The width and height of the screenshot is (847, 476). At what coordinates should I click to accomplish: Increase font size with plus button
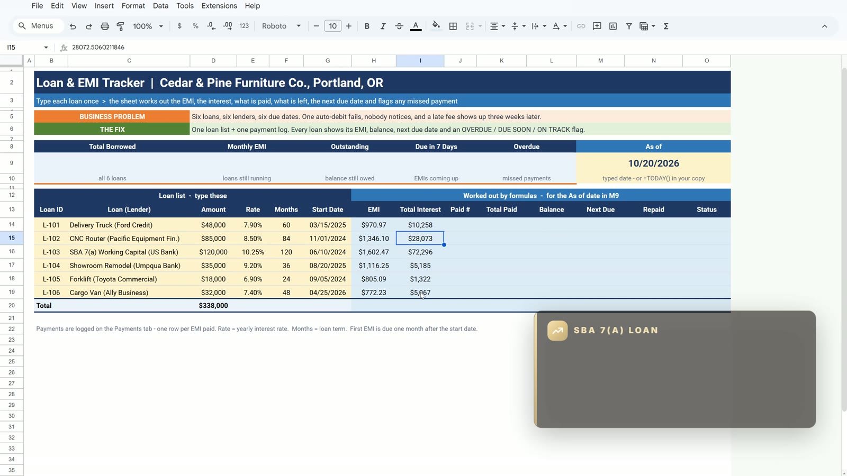click(x=349, y=26)
